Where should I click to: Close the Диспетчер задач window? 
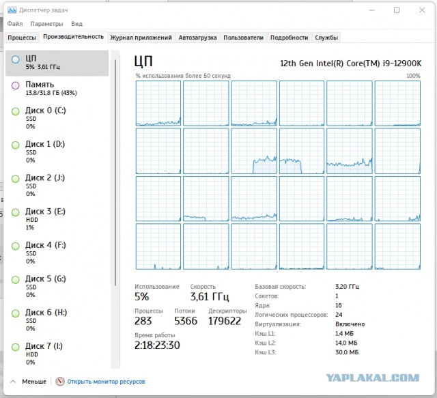coord(422,10)
